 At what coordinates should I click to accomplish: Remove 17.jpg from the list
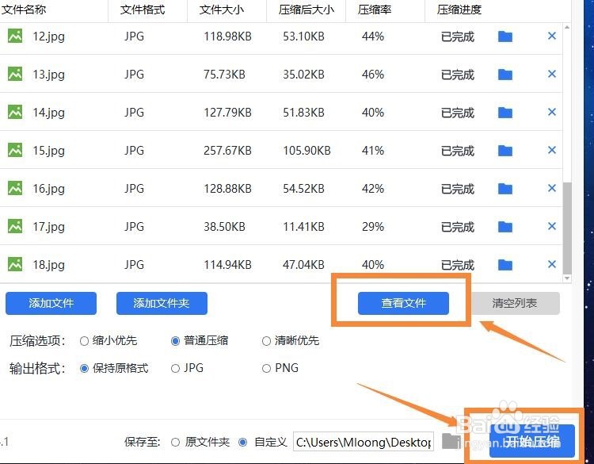click(x=552, y=226)
